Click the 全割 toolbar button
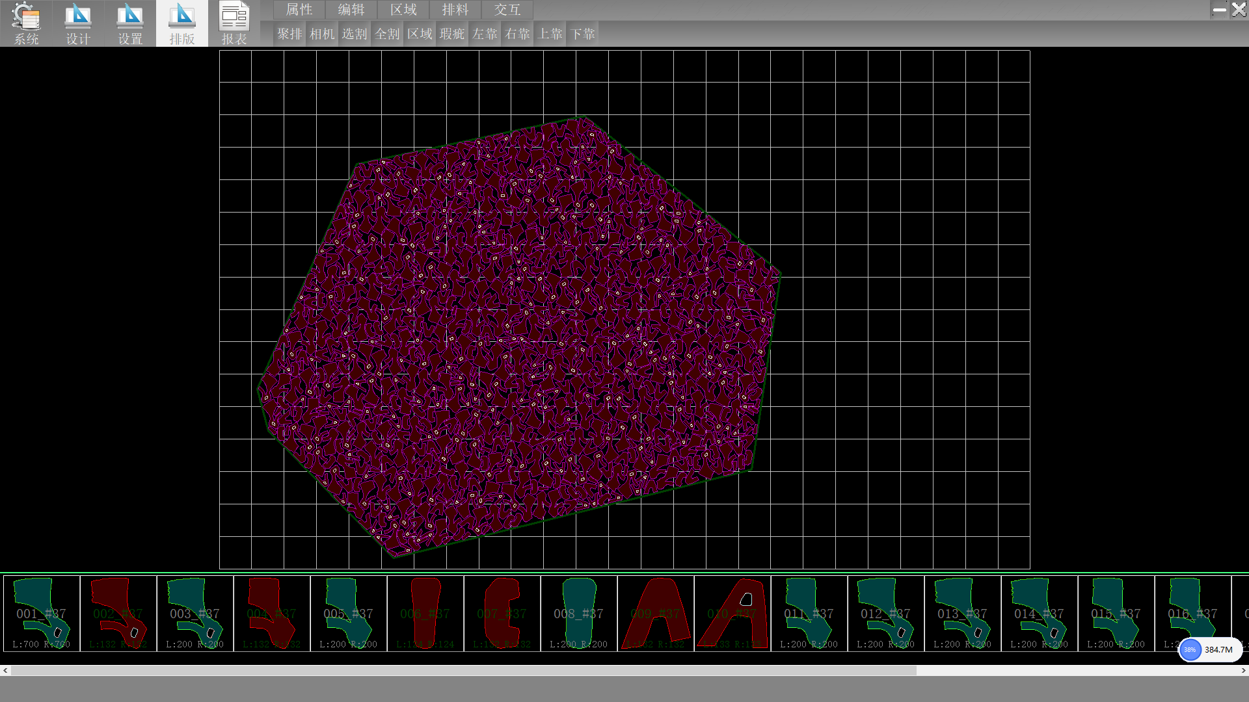The height and width of the screenshot is (702, 1249). 387,34
